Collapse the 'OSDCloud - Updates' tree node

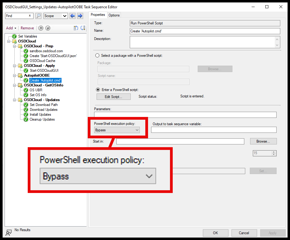14,100
